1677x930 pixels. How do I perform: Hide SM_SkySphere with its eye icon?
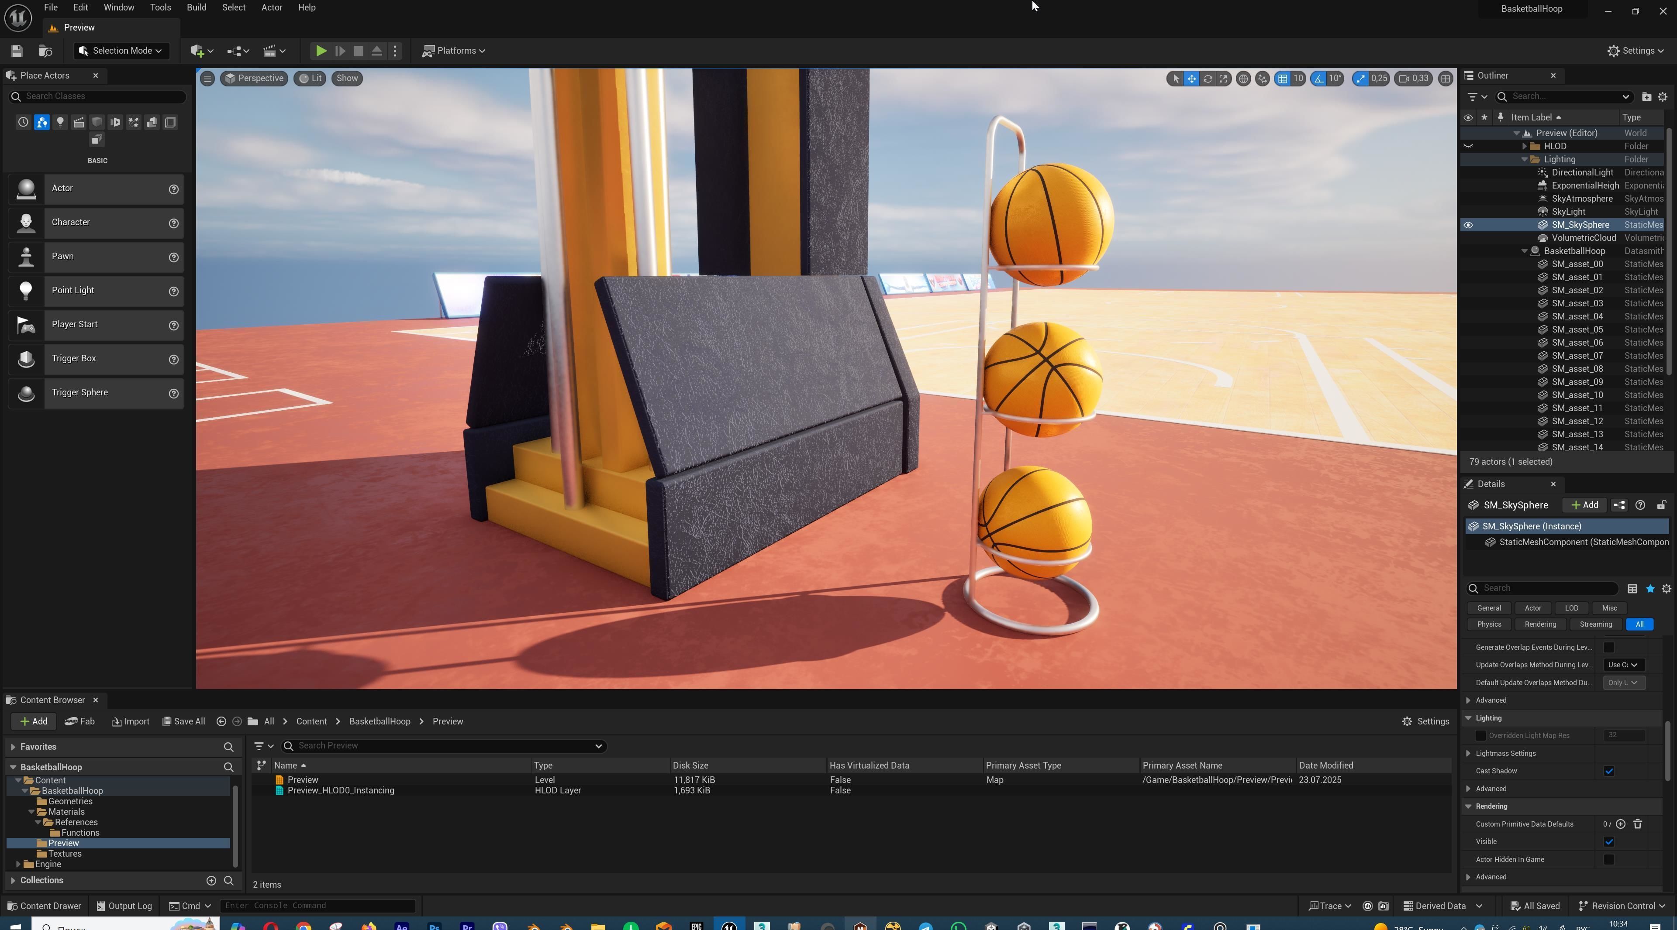click(1468, 225)
